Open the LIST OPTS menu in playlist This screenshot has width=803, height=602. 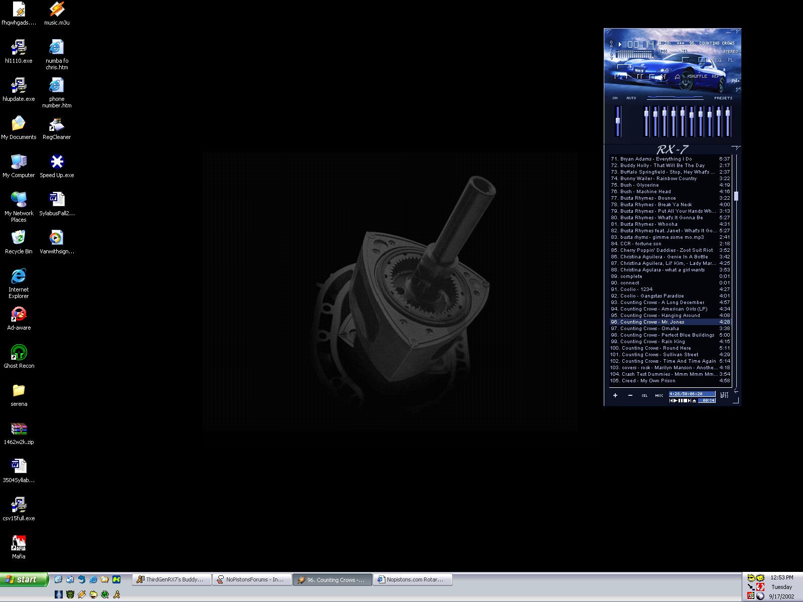coord(724,395)
